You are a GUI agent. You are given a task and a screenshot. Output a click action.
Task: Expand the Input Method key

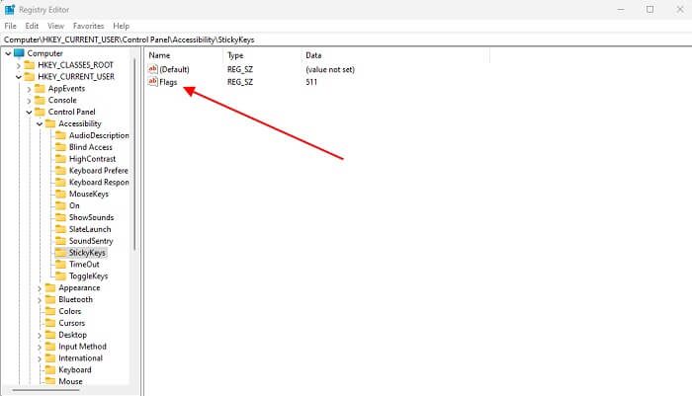[x=40, y=348]
